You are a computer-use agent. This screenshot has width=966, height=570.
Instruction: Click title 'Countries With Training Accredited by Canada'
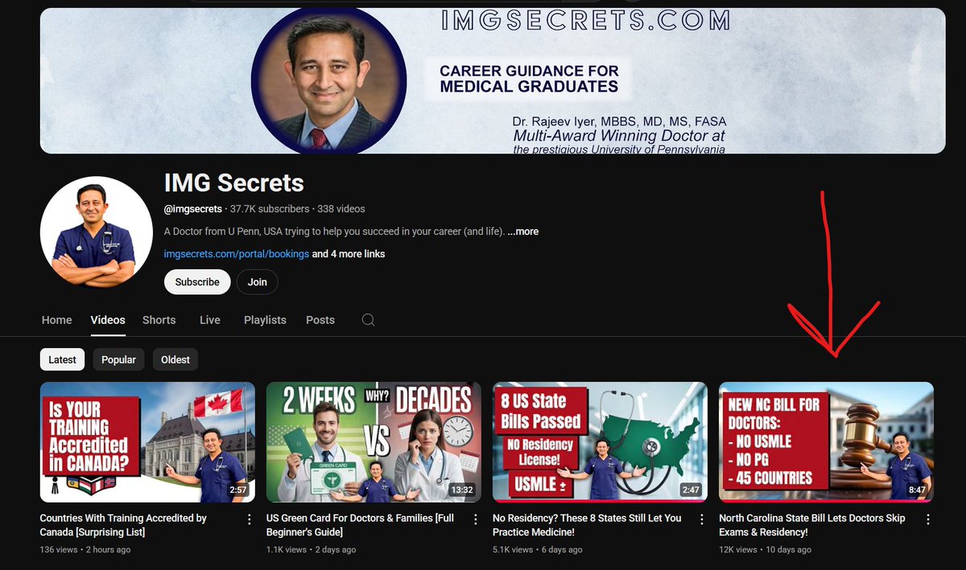123,526
